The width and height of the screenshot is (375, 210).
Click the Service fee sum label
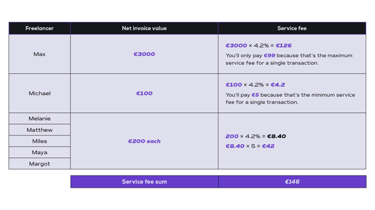click(x=144, y=182)
